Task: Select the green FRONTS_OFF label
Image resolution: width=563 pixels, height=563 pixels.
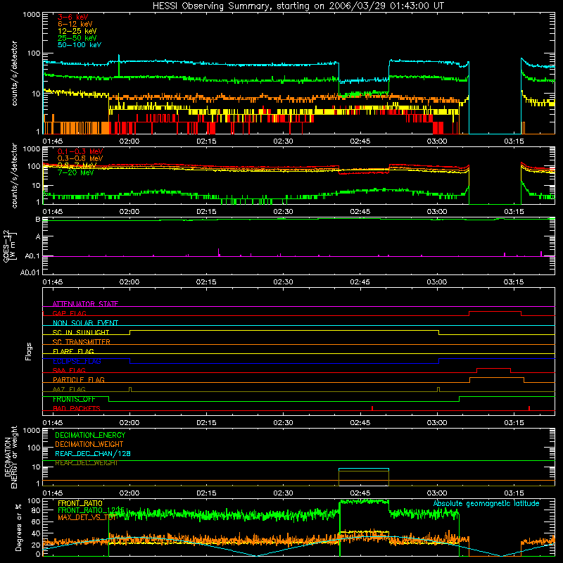Action: coord(74,399)
